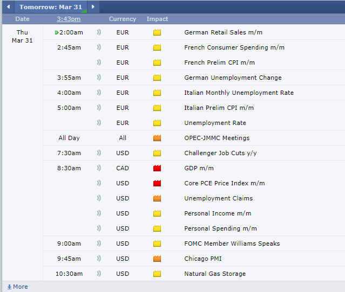This screenshot has width=345, height=292.
Task: Toggle sound alert for Natural Gas Storage
Action: [x=99, y=274]
